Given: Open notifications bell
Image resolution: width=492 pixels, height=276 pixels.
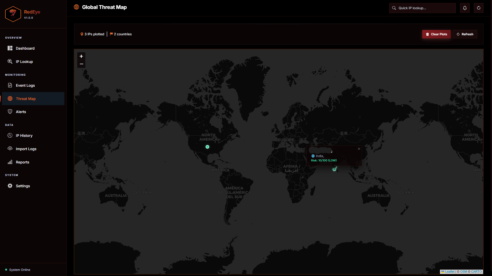Looking at the screenshot, I should click(x=465, y=8).
